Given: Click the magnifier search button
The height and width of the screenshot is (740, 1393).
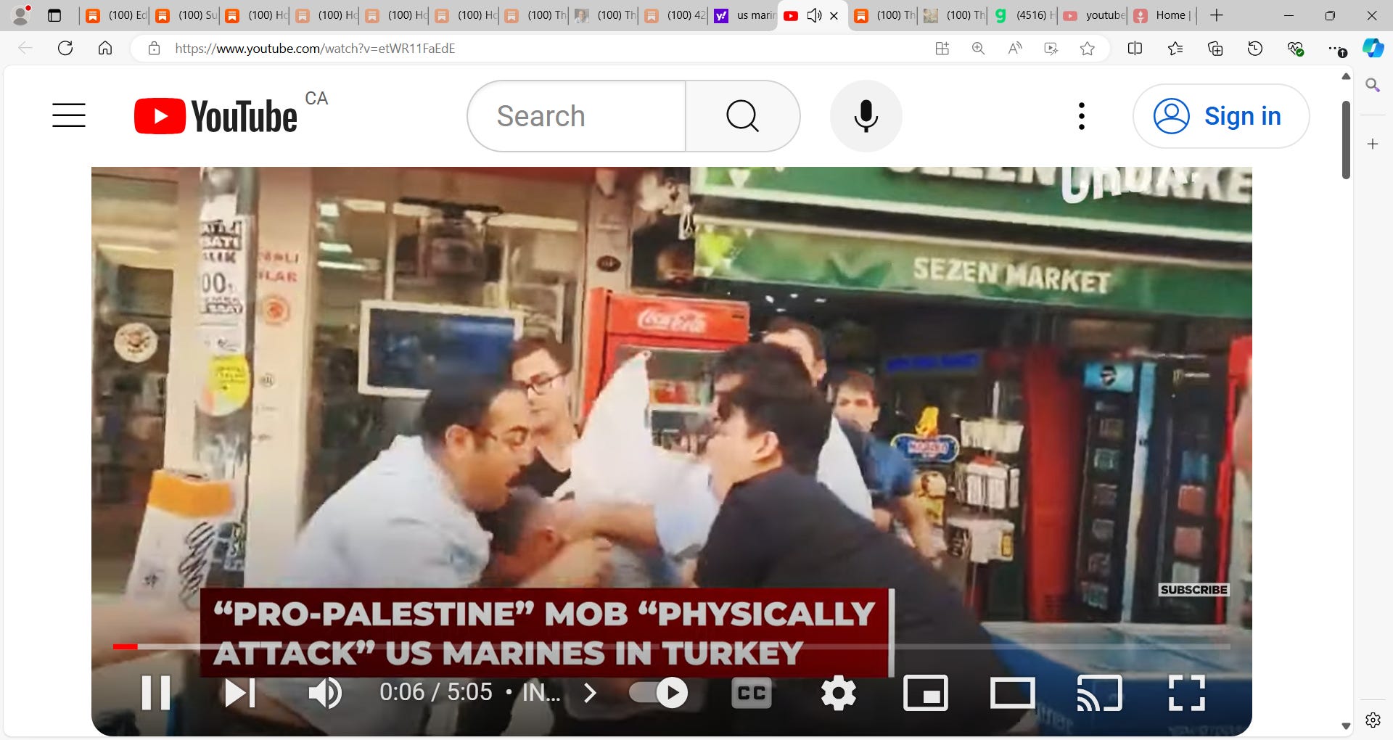Looking at the screenshot, I should 742,116.
